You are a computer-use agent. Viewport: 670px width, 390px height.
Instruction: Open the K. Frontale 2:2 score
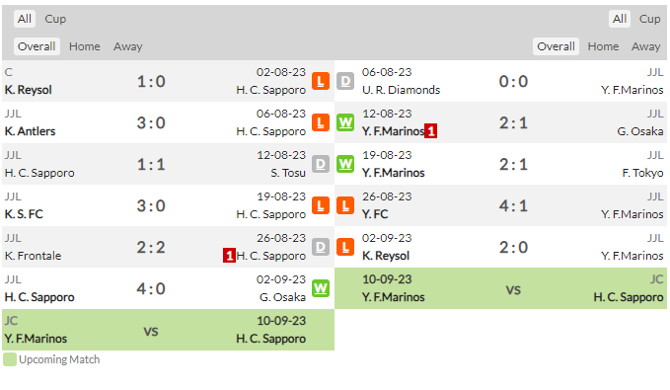pyautogui.click(x=151, y=247)
